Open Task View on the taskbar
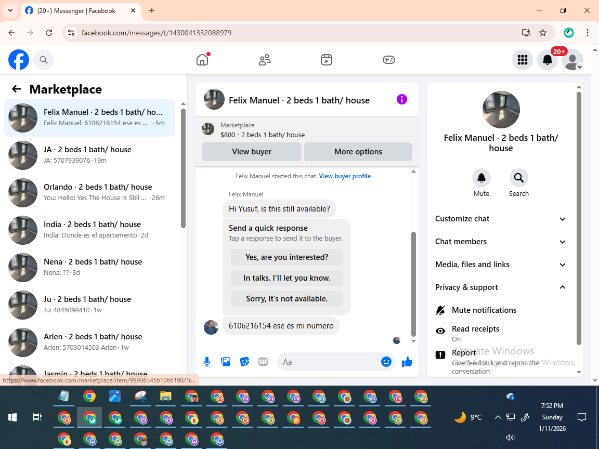The width and height of the screenshot is (599, 449). [37, 417]
